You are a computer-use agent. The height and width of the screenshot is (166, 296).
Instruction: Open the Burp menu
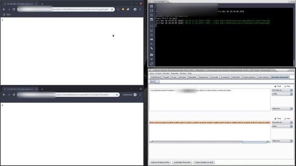(x=152, y=73)
